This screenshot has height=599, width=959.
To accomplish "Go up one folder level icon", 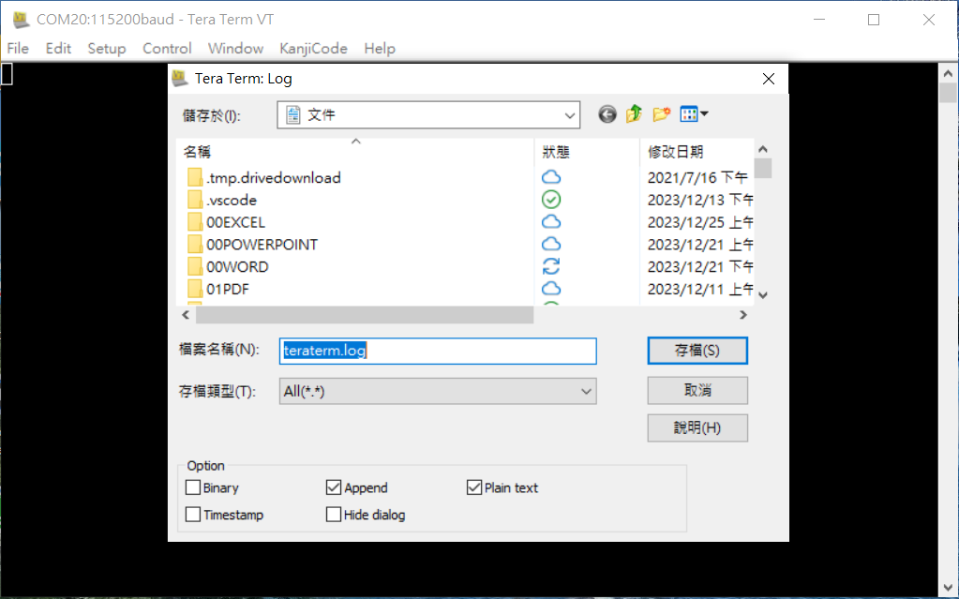I will 634,114.
